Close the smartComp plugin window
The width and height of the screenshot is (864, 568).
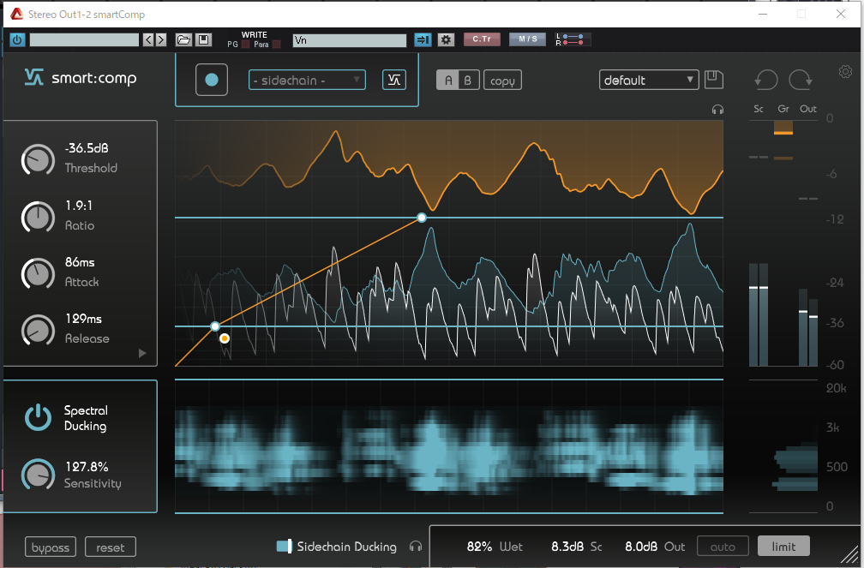(x=840, y=14)
